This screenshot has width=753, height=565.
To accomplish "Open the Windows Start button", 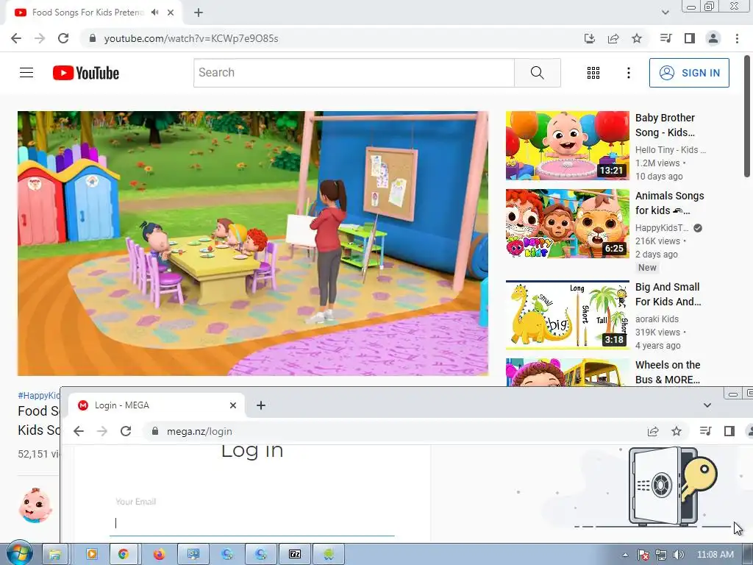I will point(18,553).
